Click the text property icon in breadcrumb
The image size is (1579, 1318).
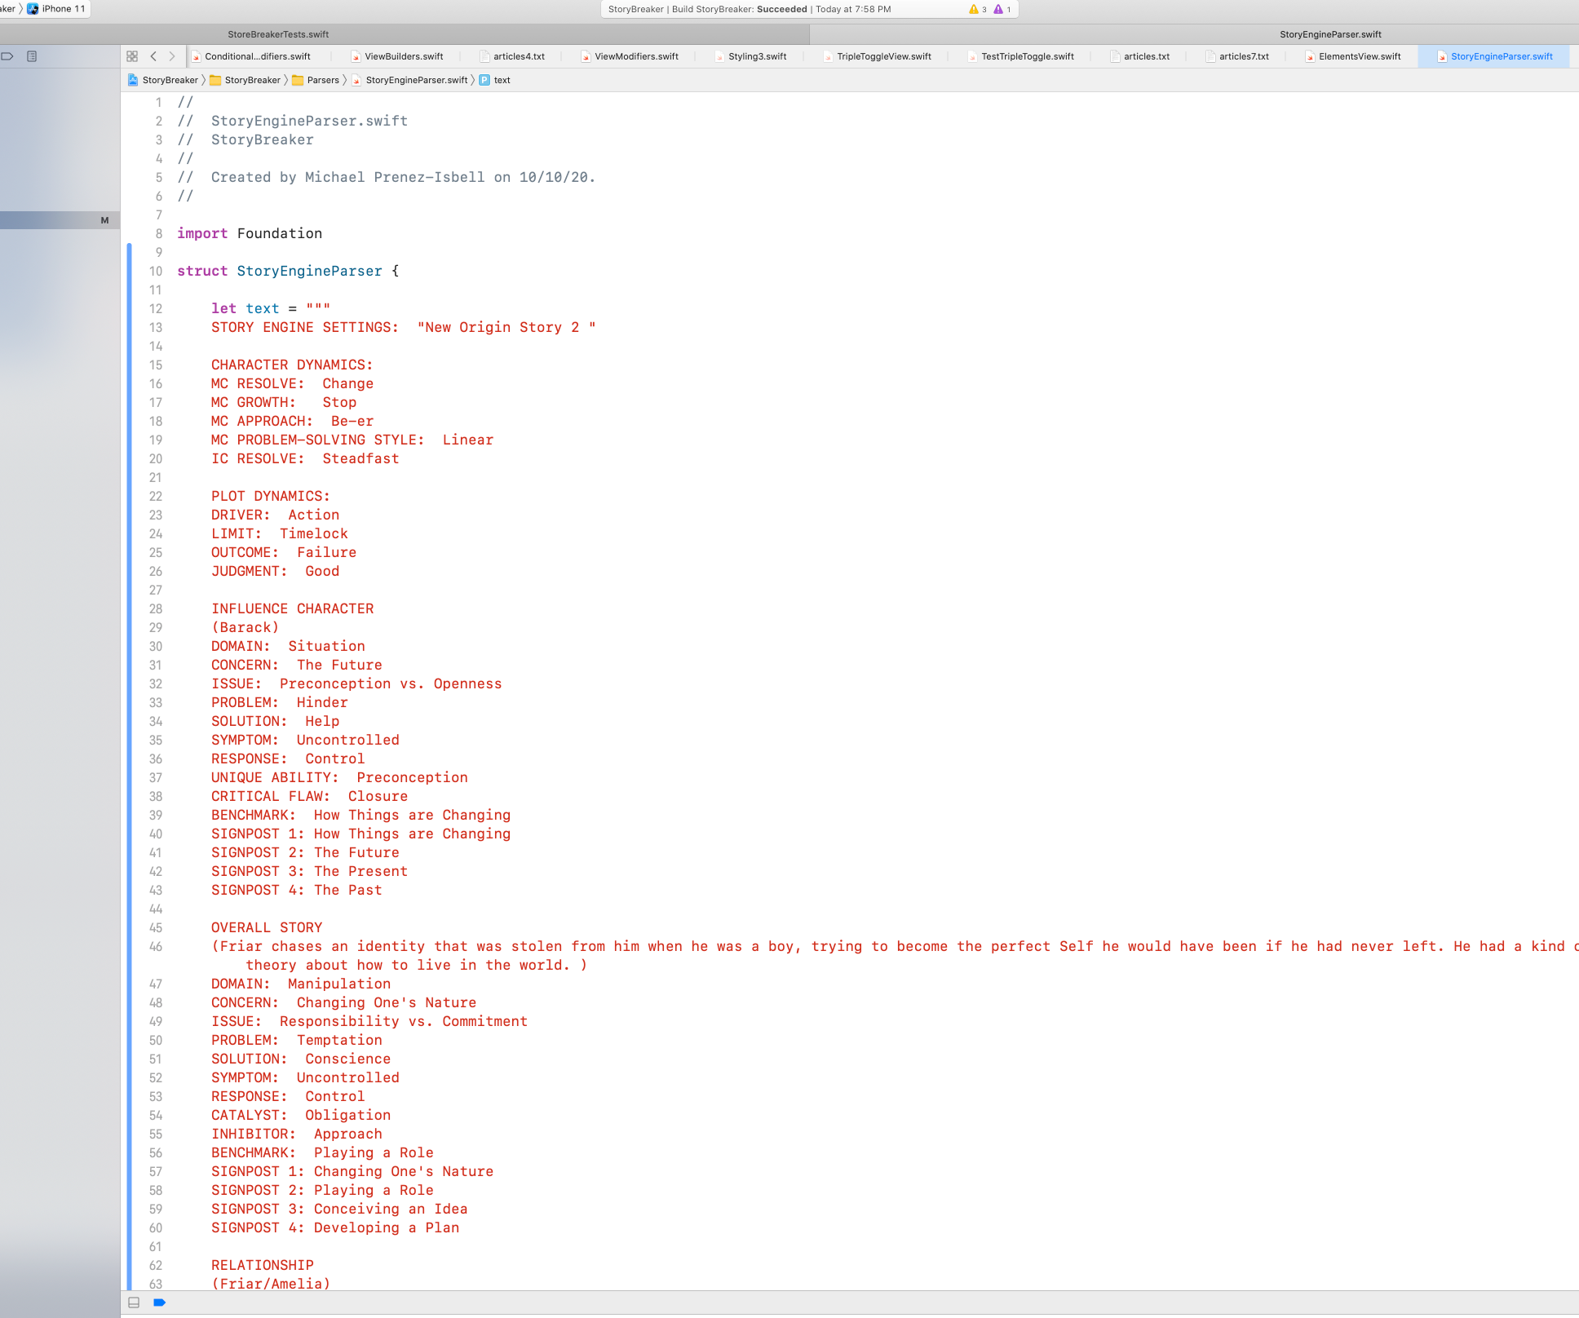coord(484,80)
